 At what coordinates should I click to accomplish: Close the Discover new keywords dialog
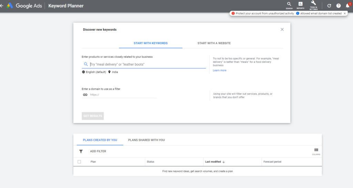(x=282, y=30)
